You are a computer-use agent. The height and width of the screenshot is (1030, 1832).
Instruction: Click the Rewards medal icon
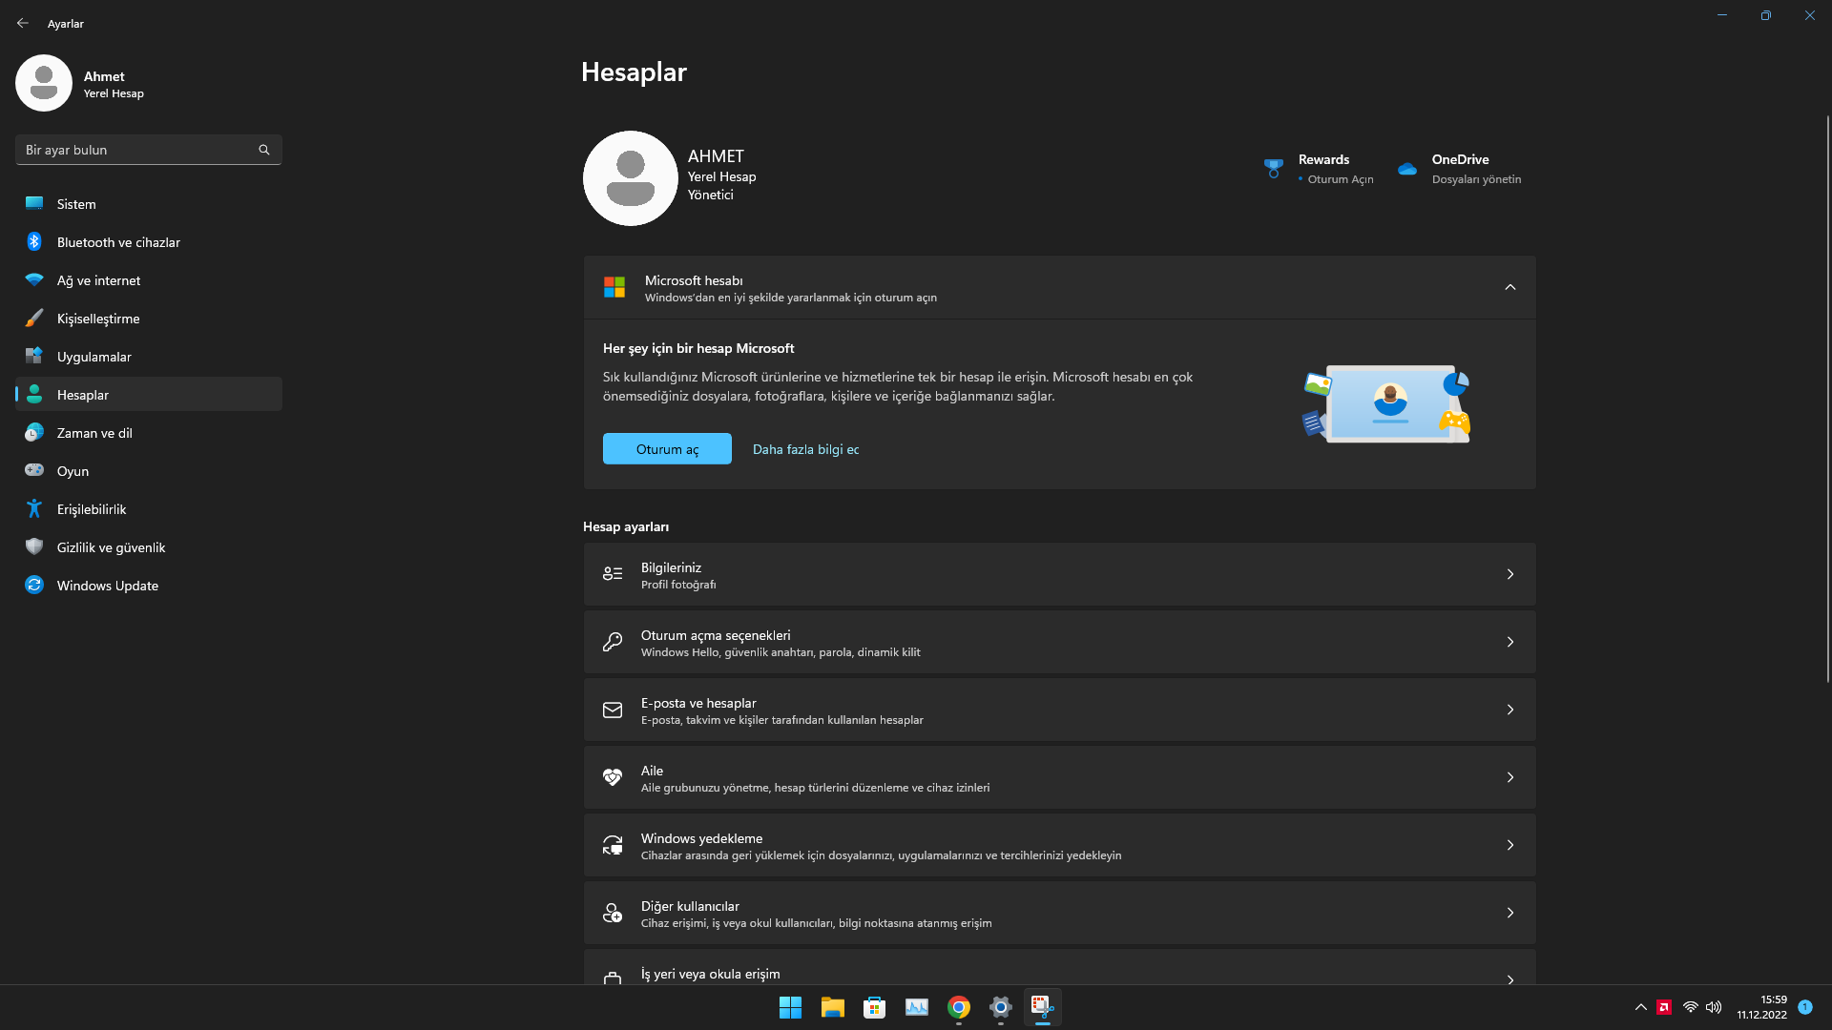tap(1273, 169)
